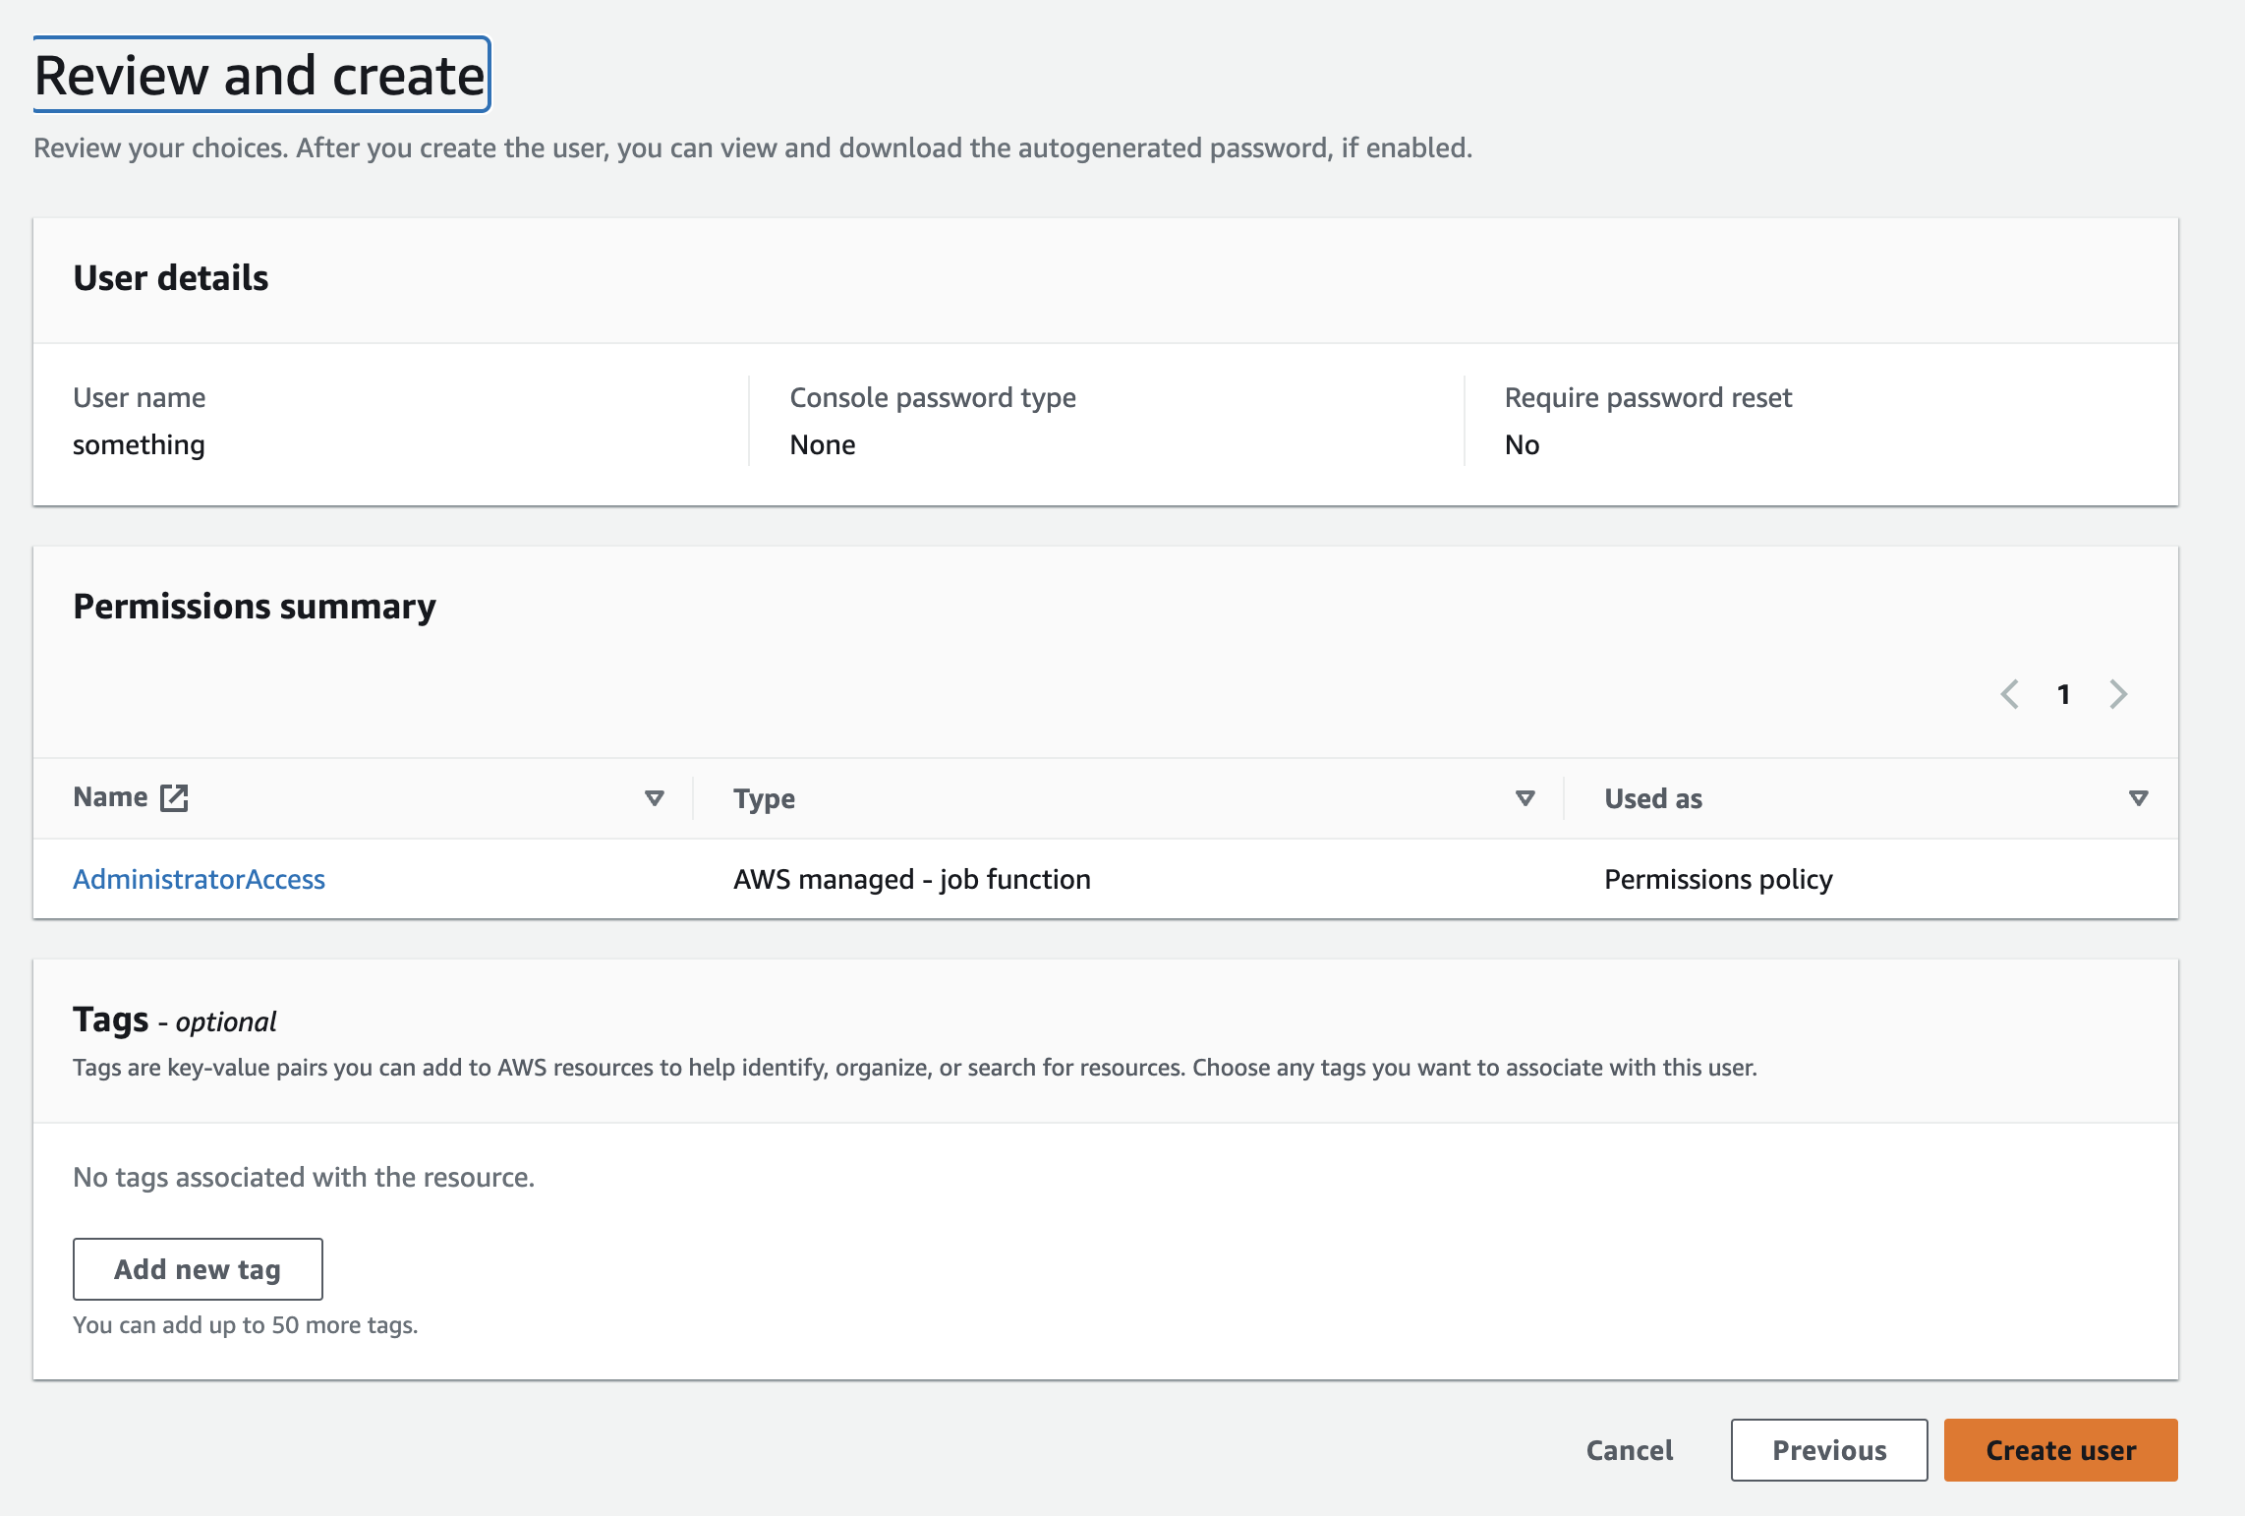This screenshot has width=2245, height=1516.
Task: Click the left pagination chevron in Permissions summary
Action: tap(2008, 694)
